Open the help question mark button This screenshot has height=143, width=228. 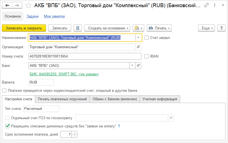[221, 28]
